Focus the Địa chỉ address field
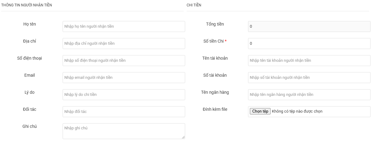Screen dimensions: 373x147 tap(124, 44)
